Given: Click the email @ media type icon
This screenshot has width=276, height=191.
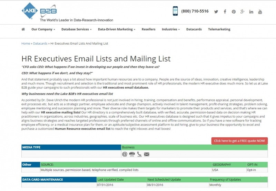Looking at the screenshot, I should (x=125, y=154).
